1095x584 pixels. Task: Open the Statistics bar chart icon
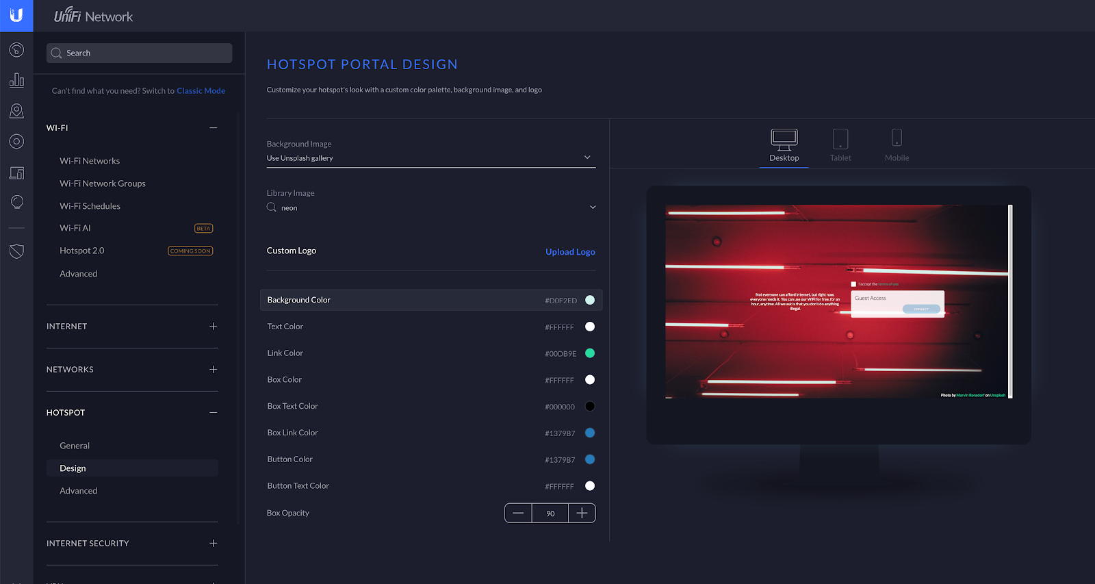(16, 80)
